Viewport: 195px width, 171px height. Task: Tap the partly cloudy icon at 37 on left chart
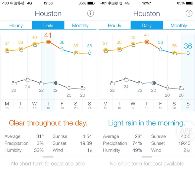pos(7,50)
